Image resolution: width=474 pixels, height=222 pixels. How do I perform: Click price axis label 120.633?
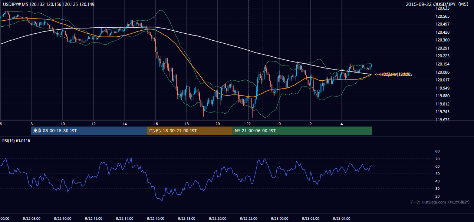[x=443, y=8]
